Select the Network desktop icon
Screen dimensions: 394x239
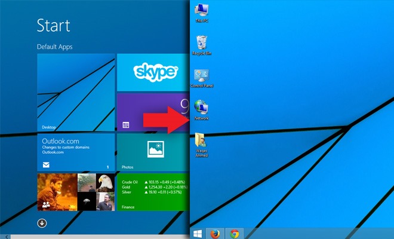point(201,110)
